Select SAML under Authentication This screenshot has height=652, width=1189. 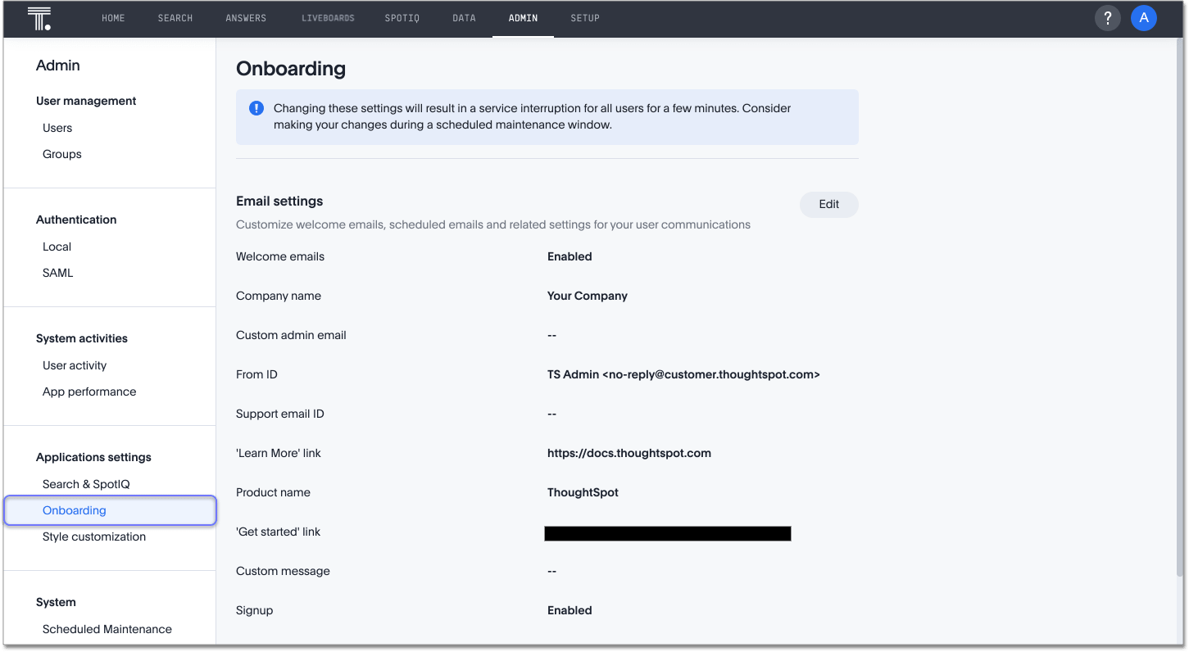tap(57, 272)
